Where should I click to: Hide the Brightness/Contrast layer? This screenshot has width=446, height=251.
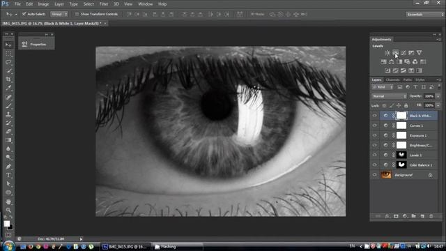click(x=375, y=145)
